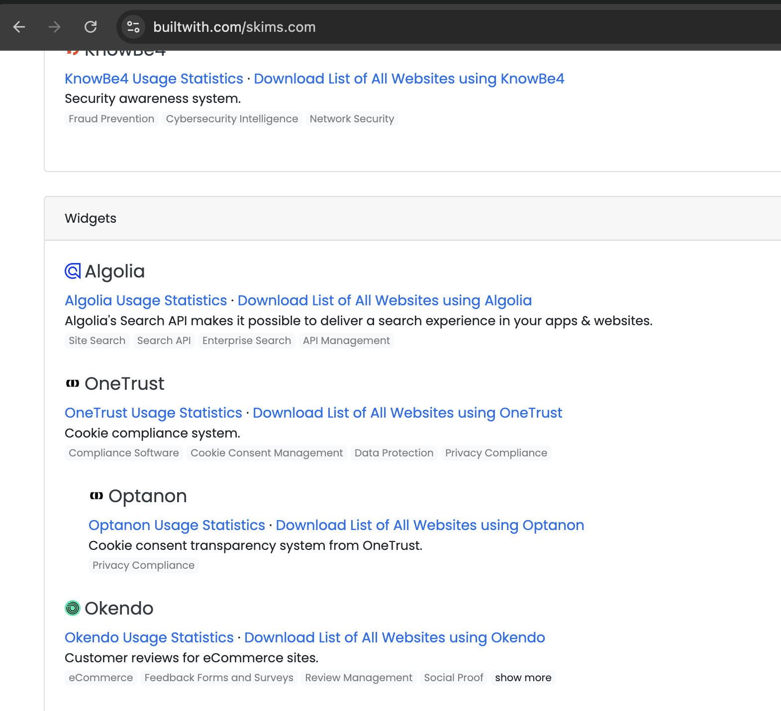
Task: Select the Review Management tag
Action: pos(359,678)
